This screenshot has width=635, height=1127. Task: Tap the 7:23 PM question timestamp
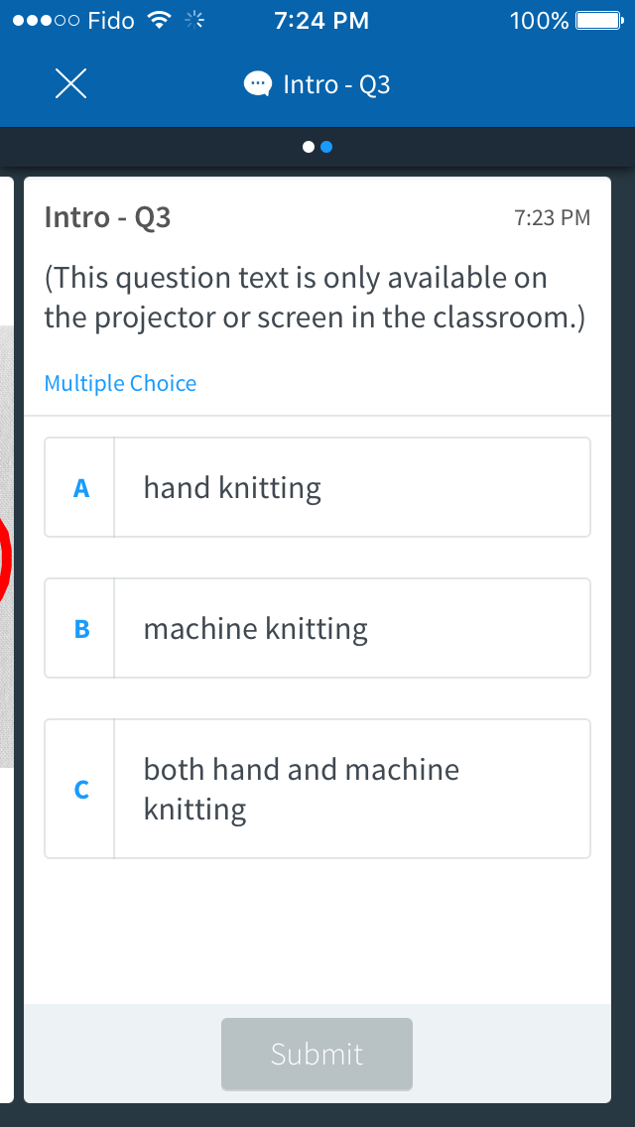(551, 217)
